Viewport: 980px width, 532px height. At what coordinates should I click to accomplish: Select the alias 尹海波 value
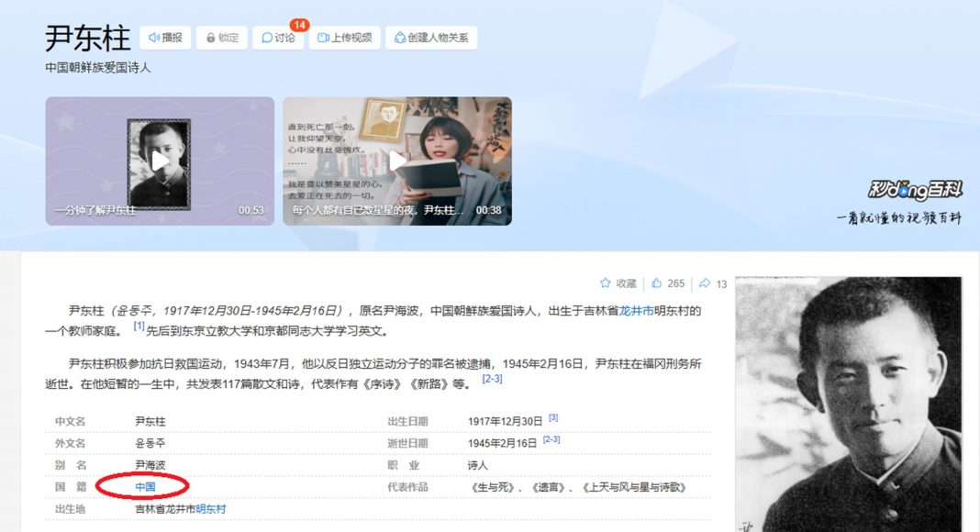tap(150, 465)
